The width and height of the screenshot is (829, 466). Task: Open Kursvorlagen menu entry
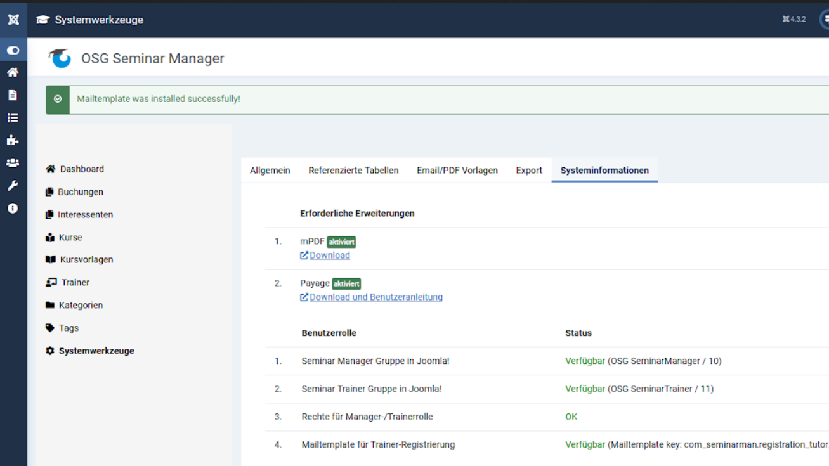pos(86,260)
